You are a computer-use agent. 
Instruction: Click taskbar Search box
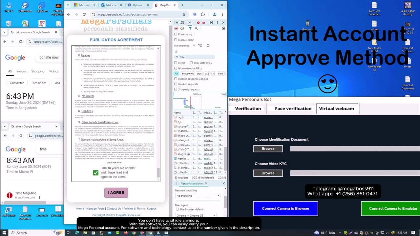pos(36,233)
